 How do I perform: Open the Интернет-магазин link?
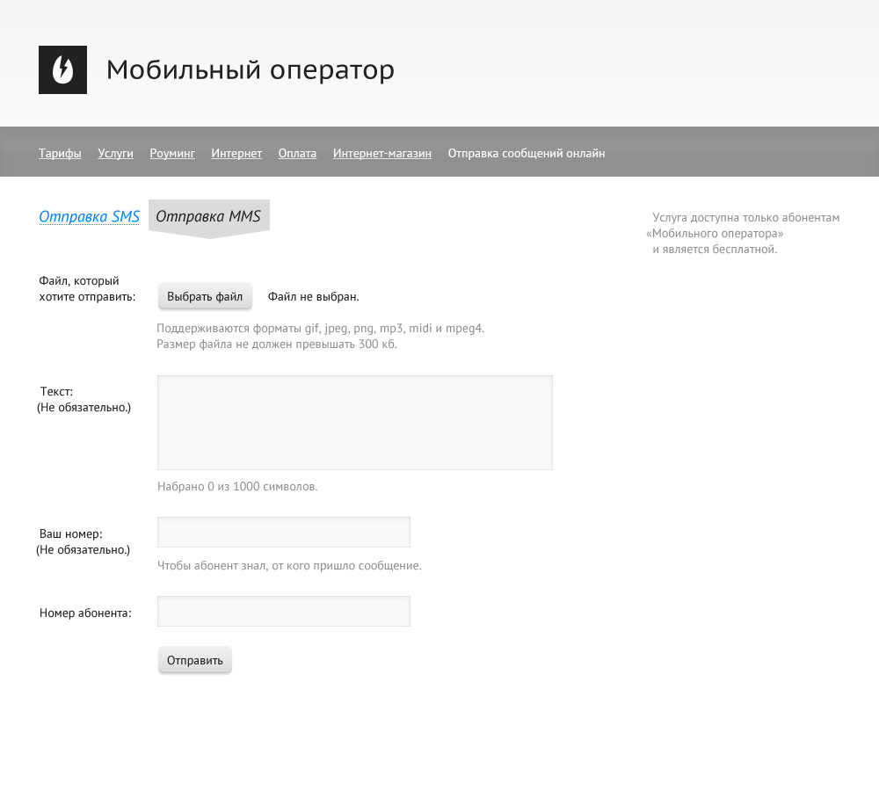point(382,153)
